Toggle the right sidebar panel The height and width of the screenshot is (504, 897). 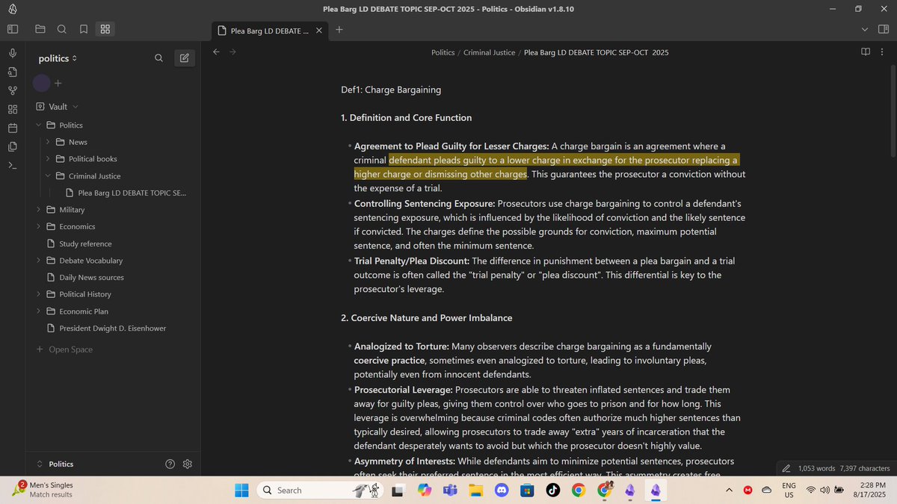884,29
